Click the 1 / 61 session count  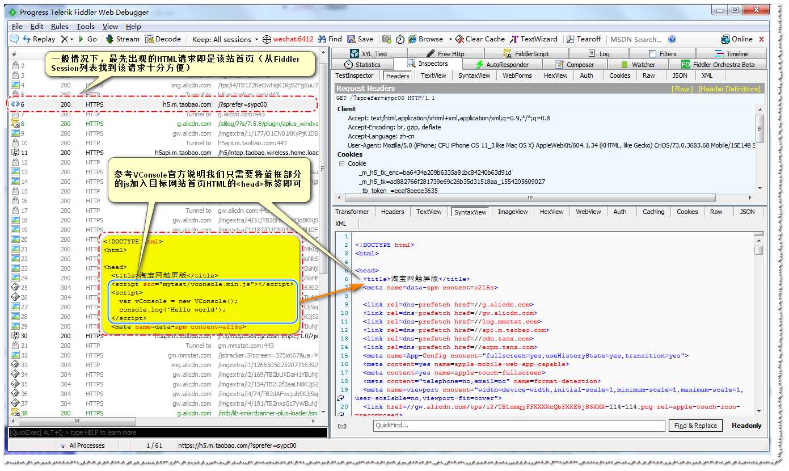coord(154,445)
